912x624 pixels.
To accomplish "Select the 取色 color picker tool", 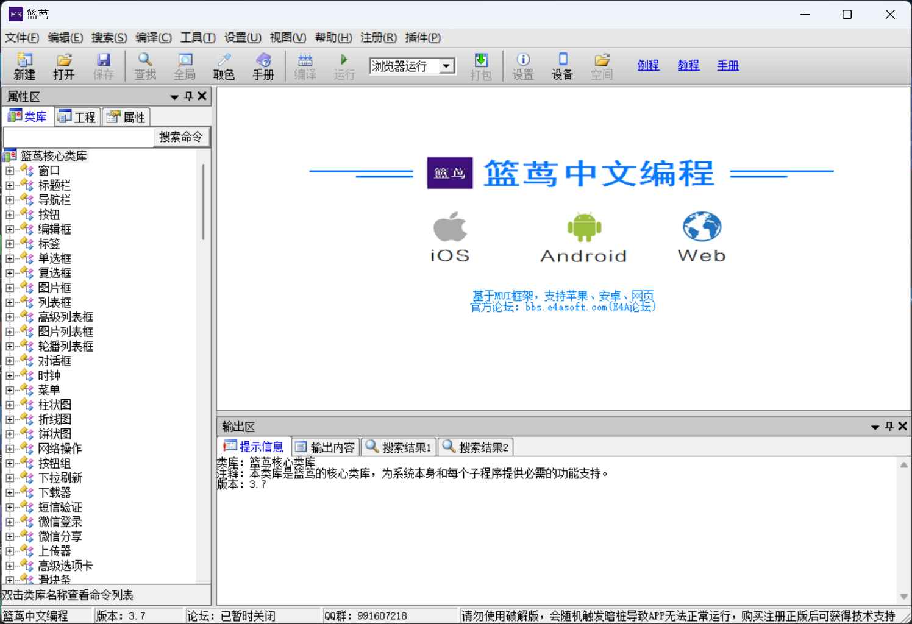I will (224, 66).
